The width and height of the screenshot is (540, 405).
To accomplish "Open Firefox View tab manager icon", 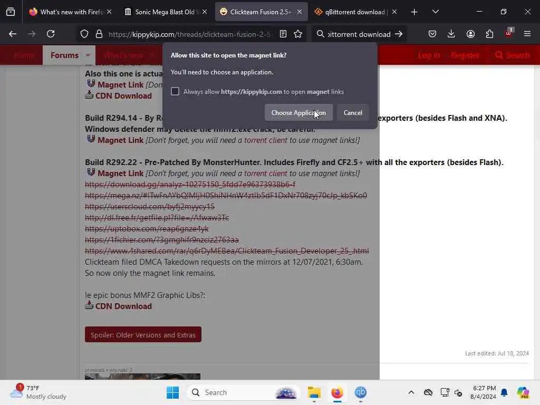I will click(11, 12).
